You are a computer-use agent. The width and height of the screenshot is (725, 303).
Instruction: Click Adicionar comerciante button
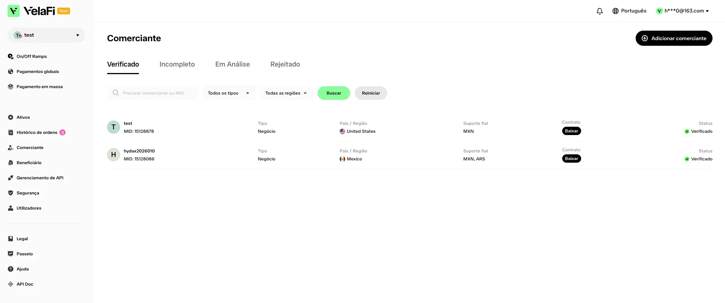coord(674,38)
